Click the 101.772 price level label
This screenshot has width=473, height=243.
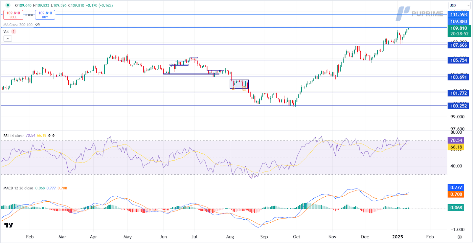(459, 93)
